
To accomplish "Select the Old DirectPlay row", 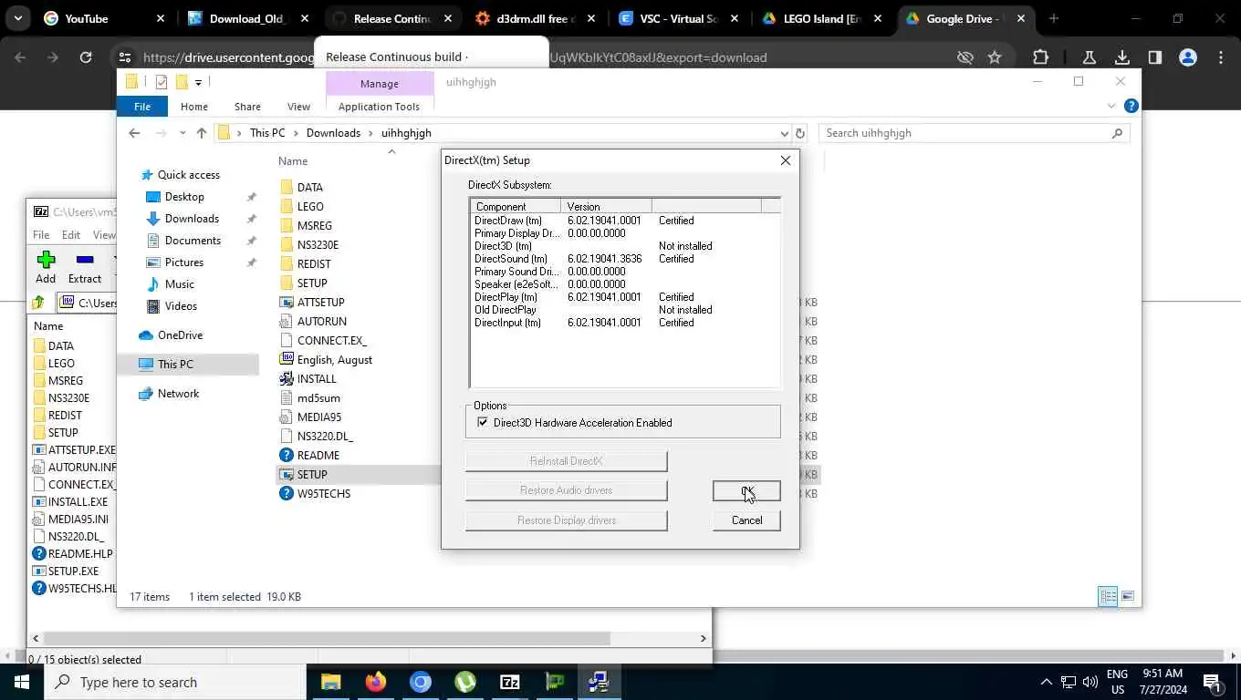I will point(625,310).
